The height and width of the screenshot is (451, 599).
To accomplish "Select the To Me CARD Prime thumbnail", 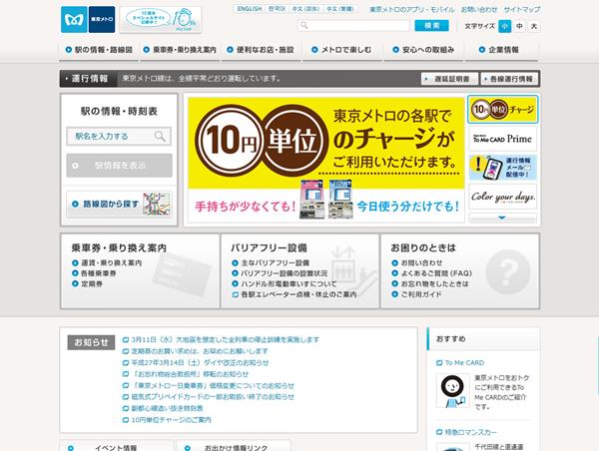I will tap(503, 139).
